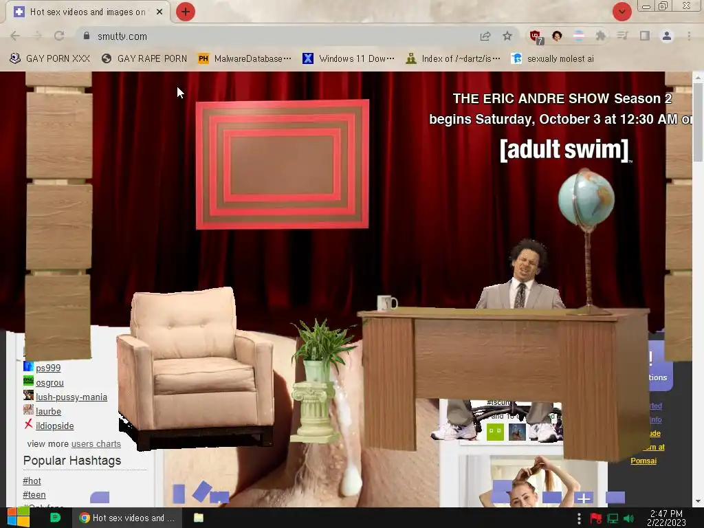Open the clock showing 2:47 PM
The height and width of the screenshot is (528, 704).
point(666,518)
